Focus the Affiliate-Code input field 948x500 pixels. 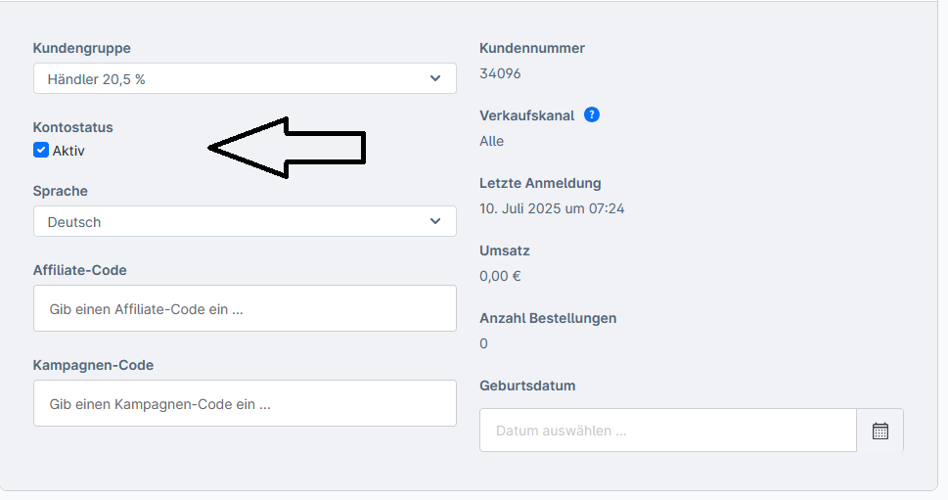[245, 308]
